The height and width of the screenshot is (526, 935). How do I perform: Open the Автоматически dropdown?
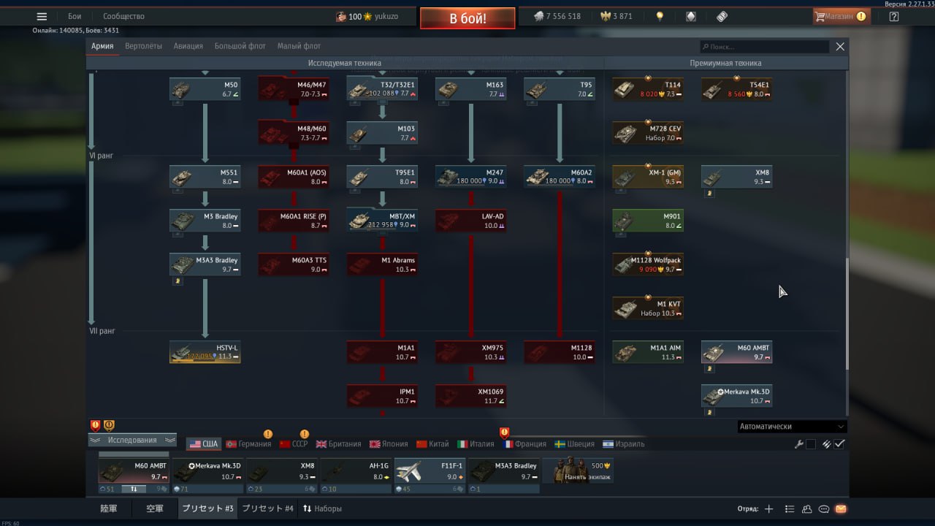[792, 427]
